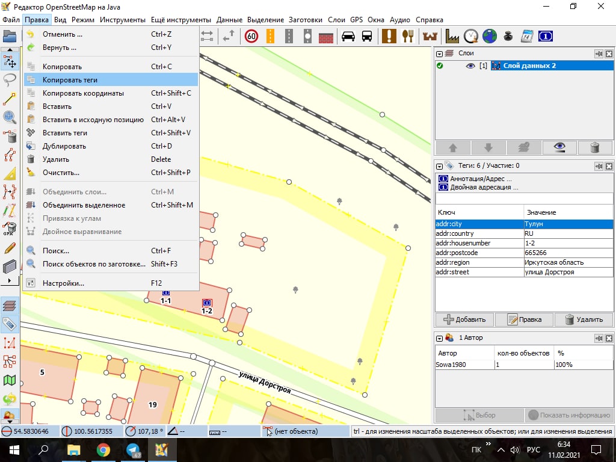Image resolution: width=616 pixels, height=462 pixels.
Task: Close the Теги panel
Action: pos(609,166)
